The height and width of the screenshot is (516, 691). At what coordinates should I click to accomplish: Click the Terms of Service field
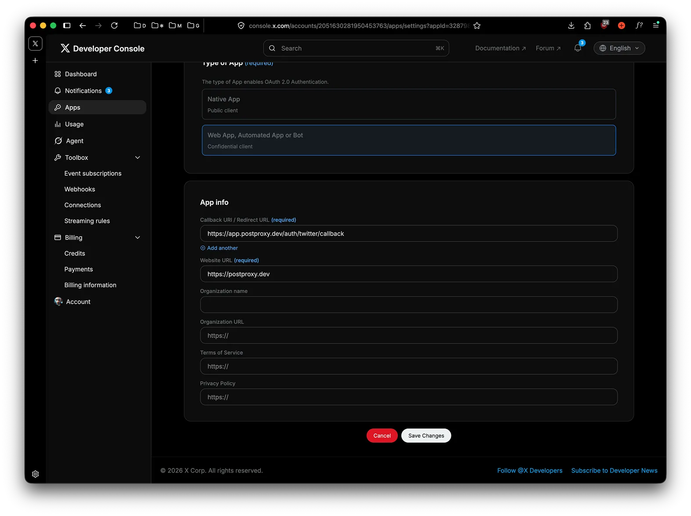[x=409, y=366]
